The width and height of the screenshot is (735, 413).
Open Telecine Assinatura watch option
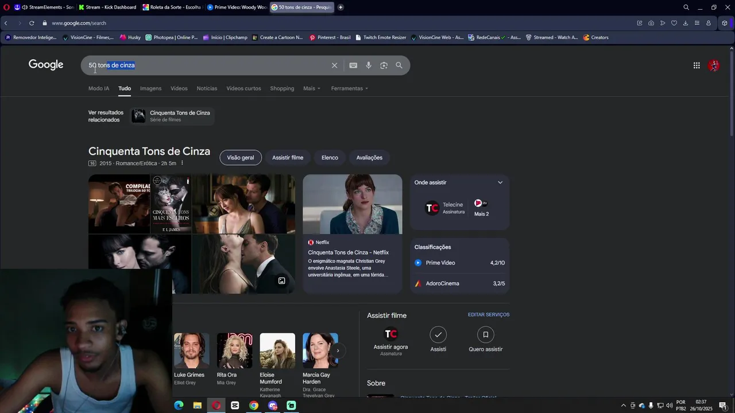[x=444, y=208]
